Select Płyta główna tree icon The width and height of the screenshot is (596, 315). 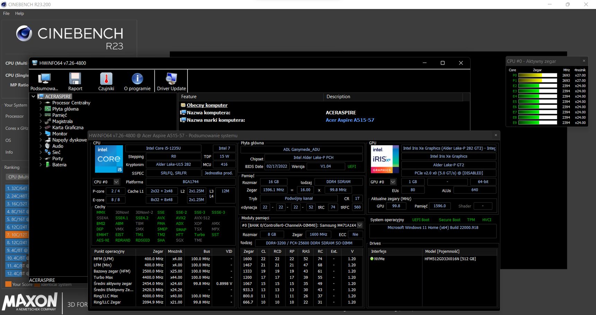tap(48, 109)
